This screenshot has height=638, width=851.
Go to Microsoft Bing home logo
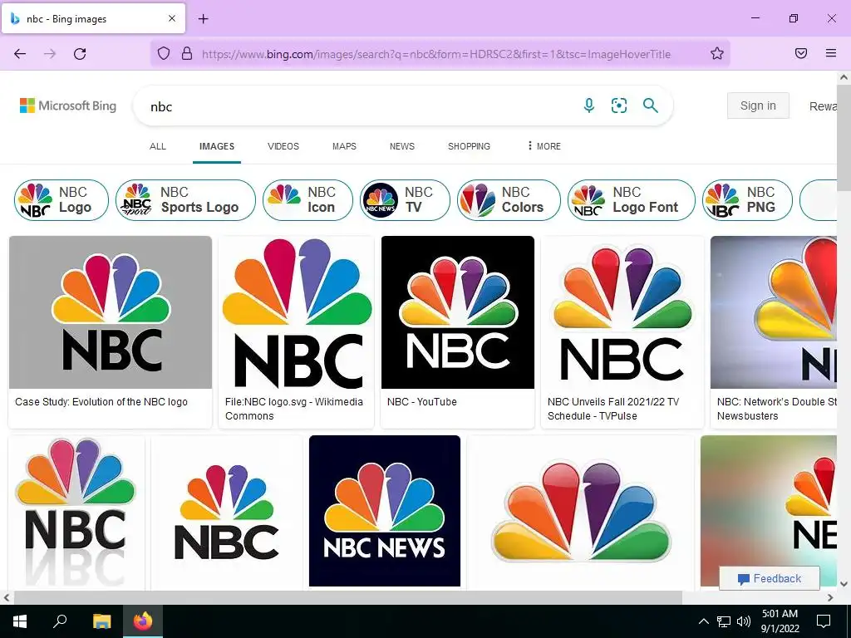[68, 106]
